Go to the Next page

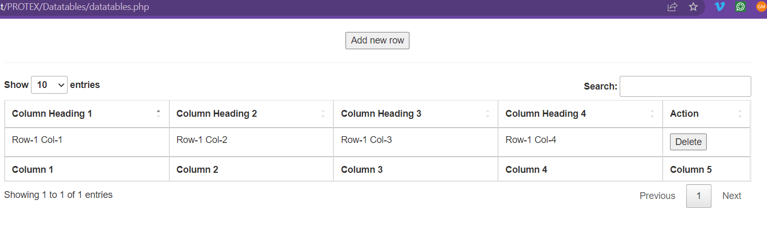tap(731, 196)
